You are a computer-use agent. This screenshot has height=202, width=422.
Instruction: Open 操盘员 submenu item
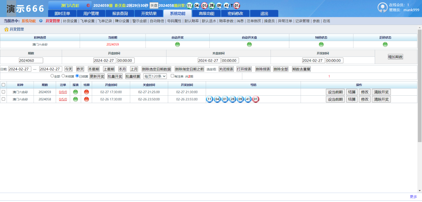click(270, 21)
